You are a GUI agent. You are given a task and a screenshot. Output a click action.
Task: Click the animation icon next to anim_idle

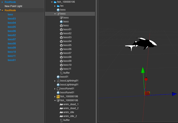coord(61,112)
